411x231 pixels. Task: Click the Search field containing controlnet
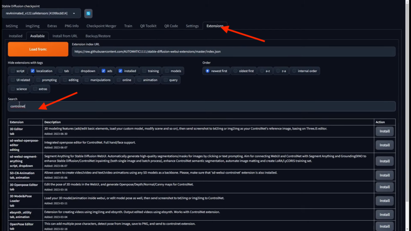(x=201, y=106)
